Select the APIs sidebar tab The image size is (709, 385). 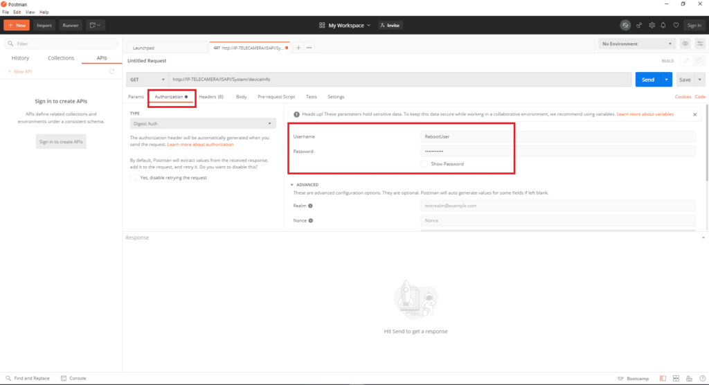pyautogui.click(x=102, y=58)
